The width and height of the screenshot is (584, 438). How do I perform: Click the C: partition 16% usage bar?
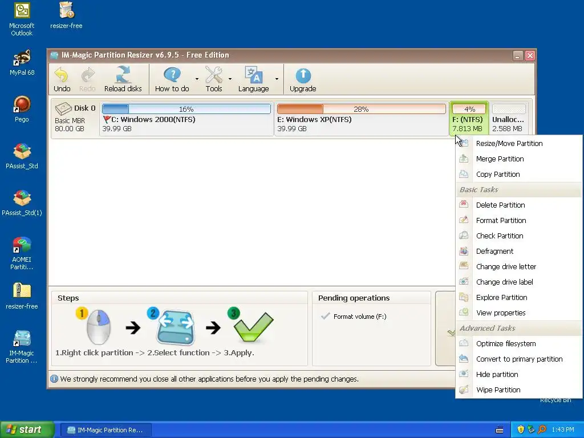(186, 109)
